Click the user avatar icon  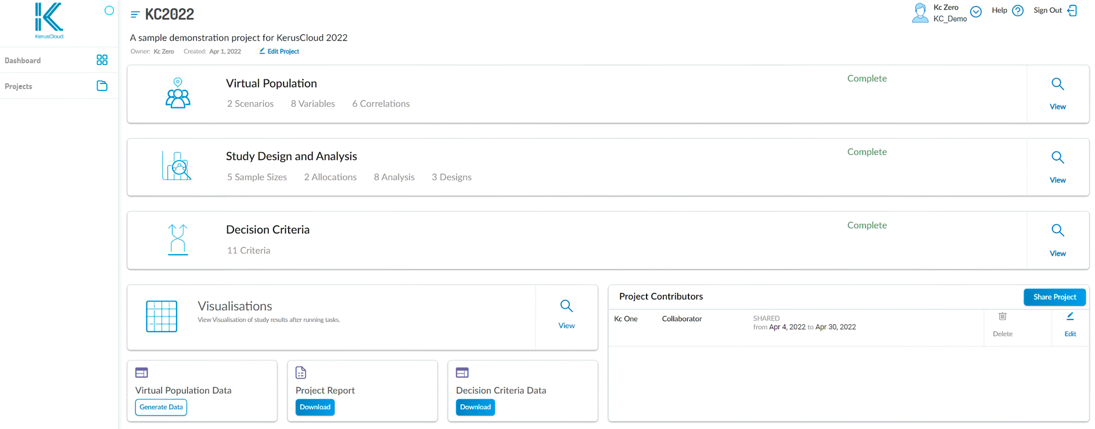coord(920,12)
